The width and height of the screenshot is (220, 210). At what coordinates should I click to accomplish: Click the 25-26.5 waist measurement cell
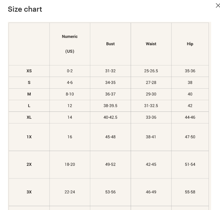pyautogui.click(x=151, y=71)
